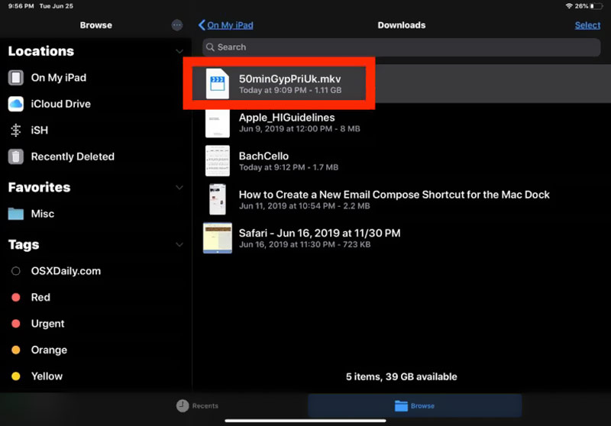Open the iSH location icon
611x426 pixels.
[x=15, y=131]
